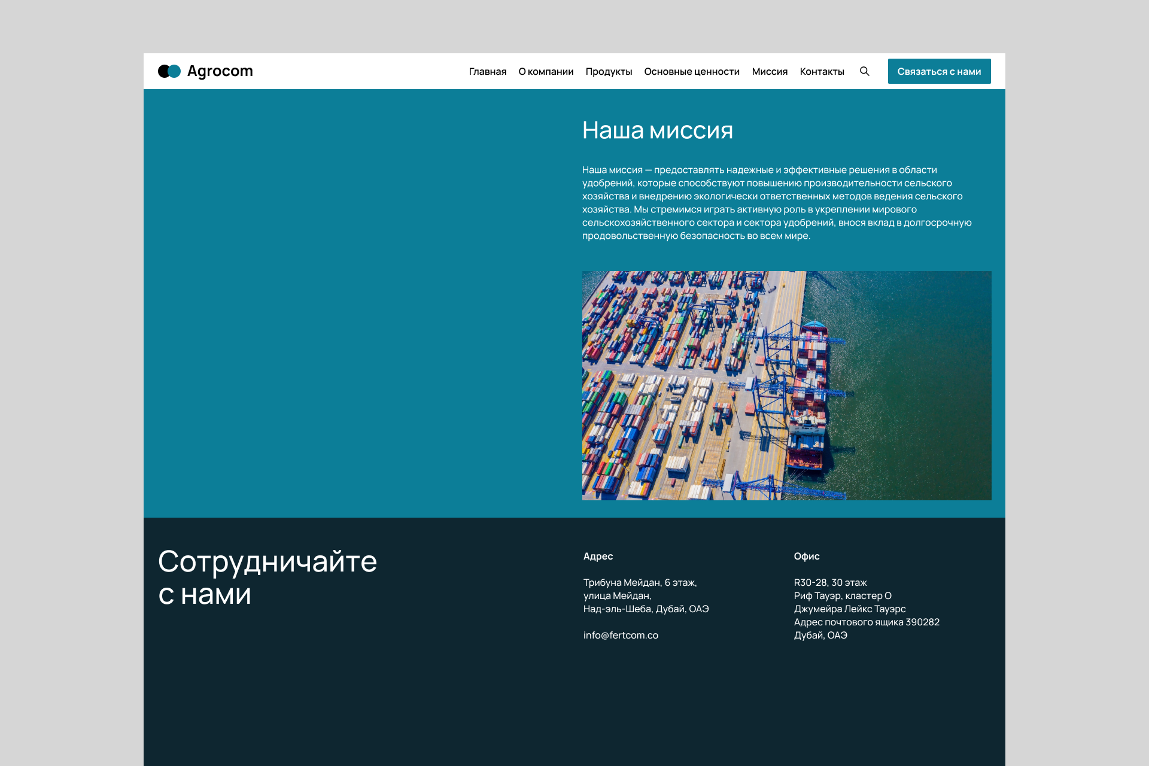
Task: Go to О компании page
Action: [546, 71]
